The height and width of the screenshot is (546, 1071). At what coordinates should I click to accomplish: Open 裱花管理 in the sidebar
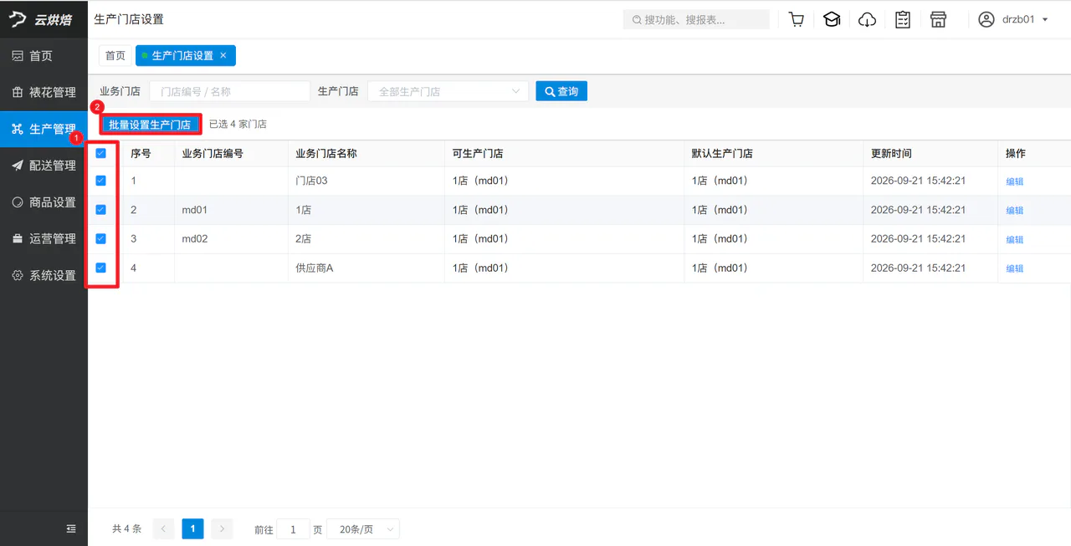tap(44, 92)
